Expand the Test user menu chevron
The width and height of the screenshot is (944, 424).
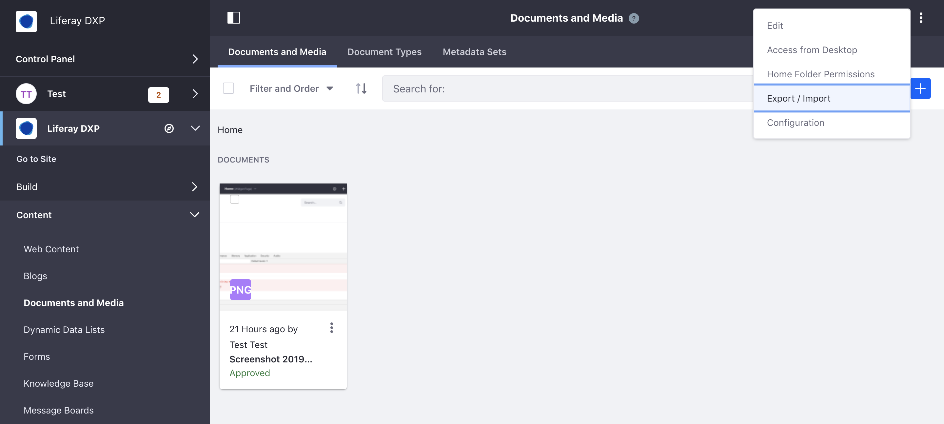195,94
